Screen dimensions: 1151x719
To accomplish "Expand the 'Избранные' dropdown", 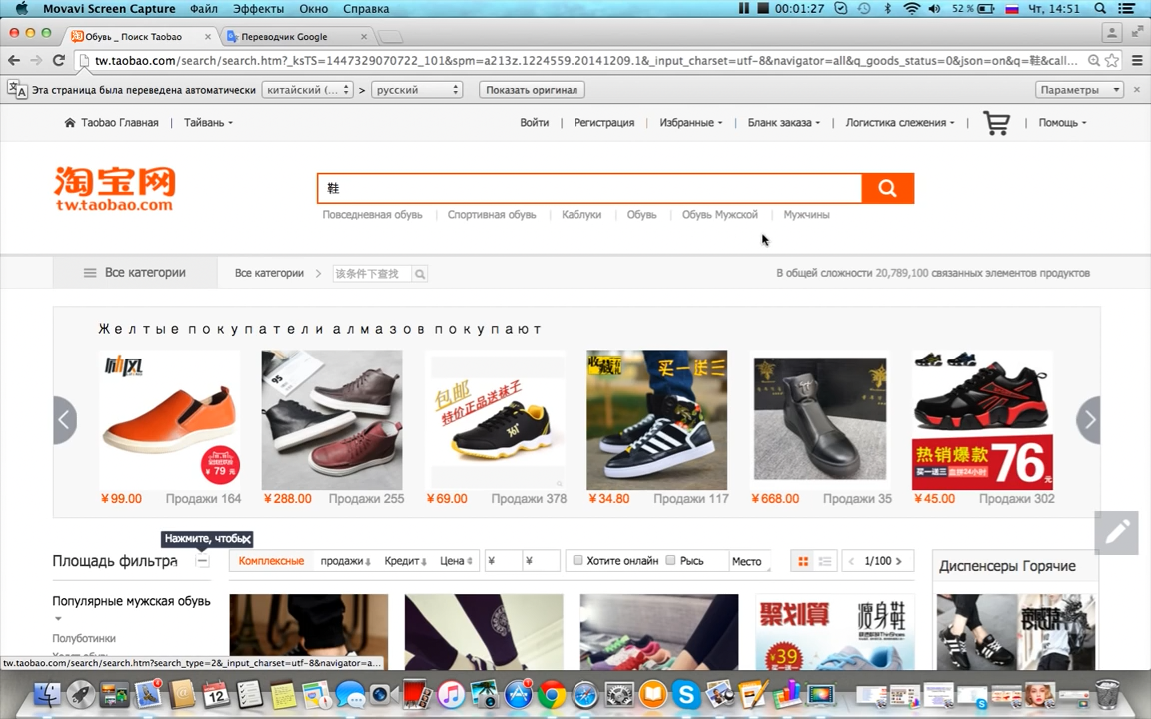I will point(690,123).
